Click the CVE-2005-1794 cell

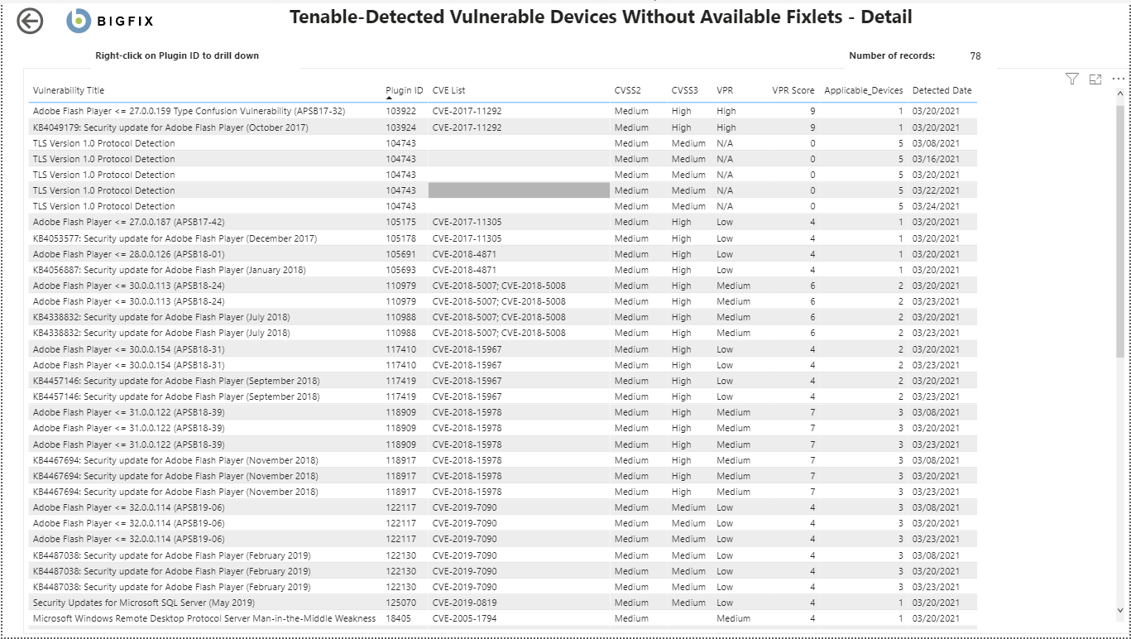(464, 618)
